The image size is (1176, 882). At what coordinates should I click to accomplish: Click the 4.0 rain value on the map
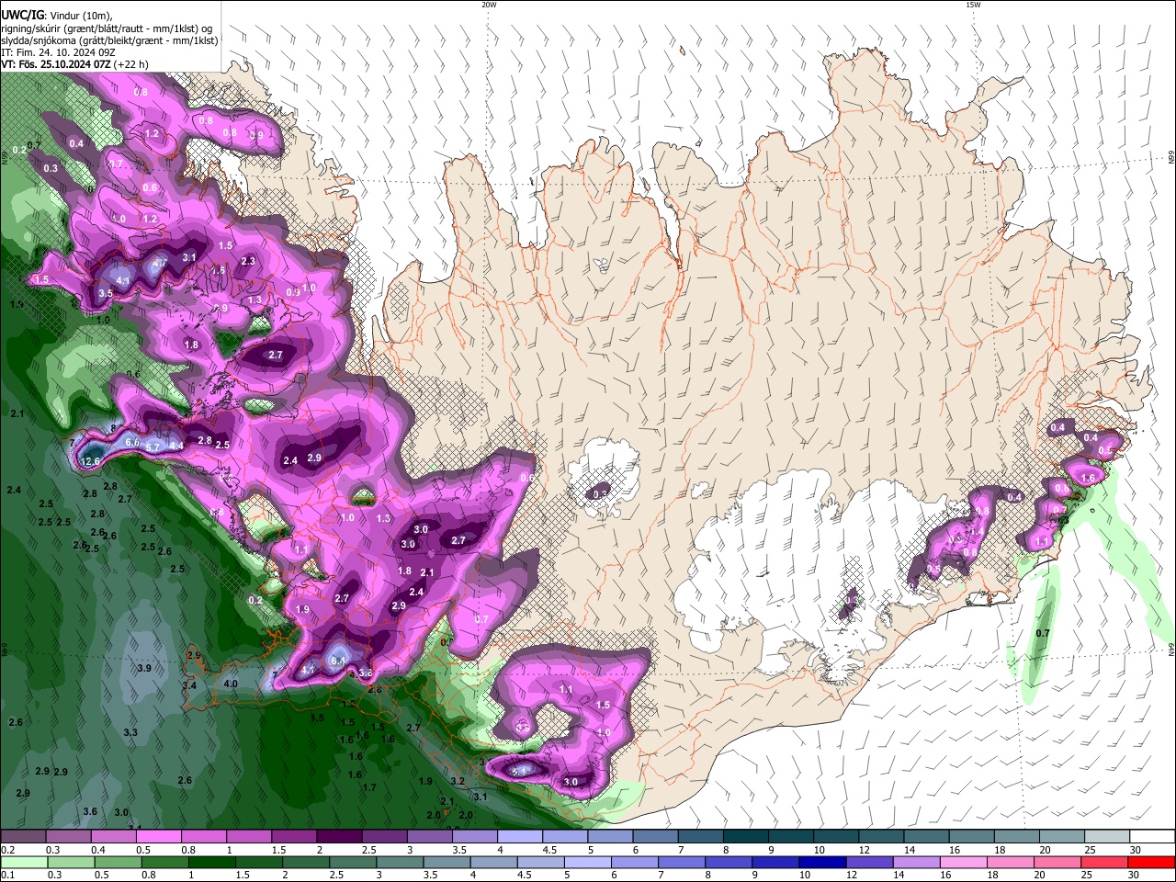(x=231, y=684)
